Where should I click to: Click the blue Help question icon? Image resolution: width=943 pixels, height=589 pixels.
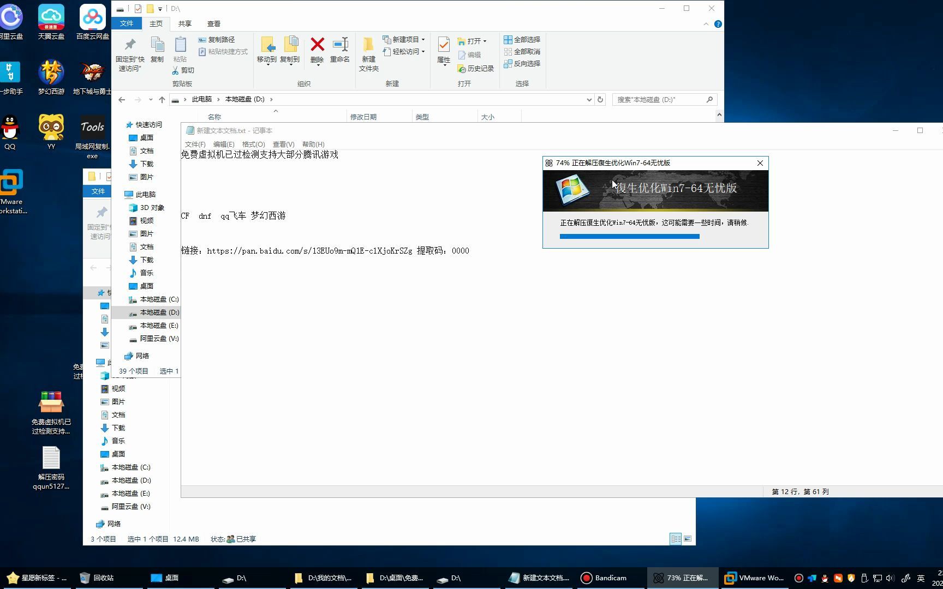(718, 24)
